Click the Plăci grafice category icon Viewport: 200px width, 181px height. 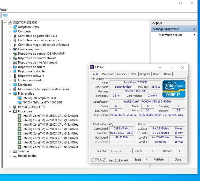coord(15,94)
